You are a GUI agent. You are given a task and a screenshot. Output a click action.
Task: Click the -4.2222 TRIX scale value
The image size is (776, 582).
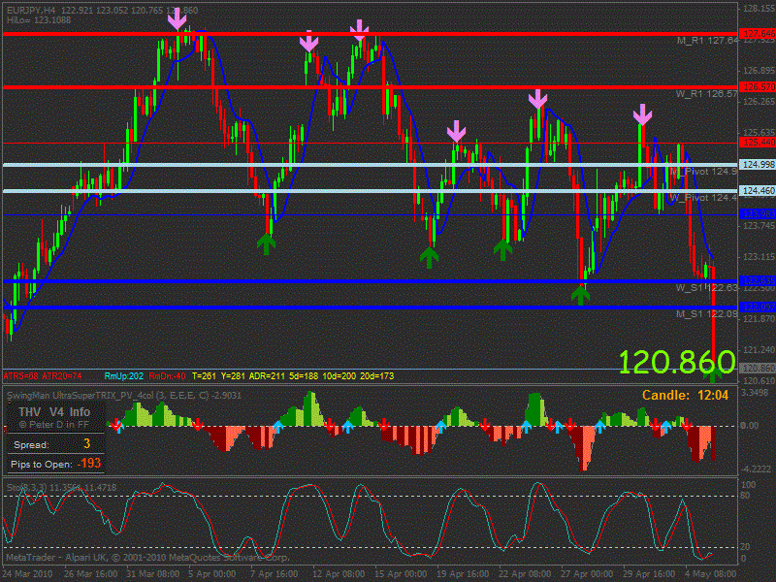point(756,469)
